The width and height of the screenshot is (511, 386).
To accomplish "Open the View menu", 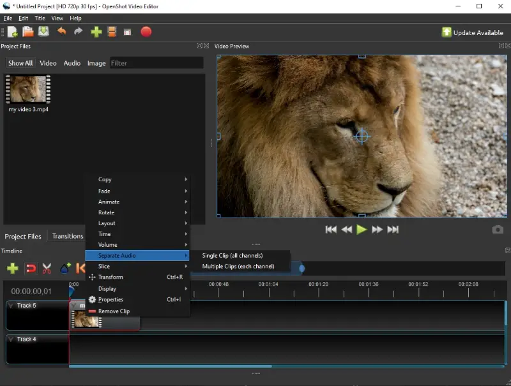I will (57, 19).
